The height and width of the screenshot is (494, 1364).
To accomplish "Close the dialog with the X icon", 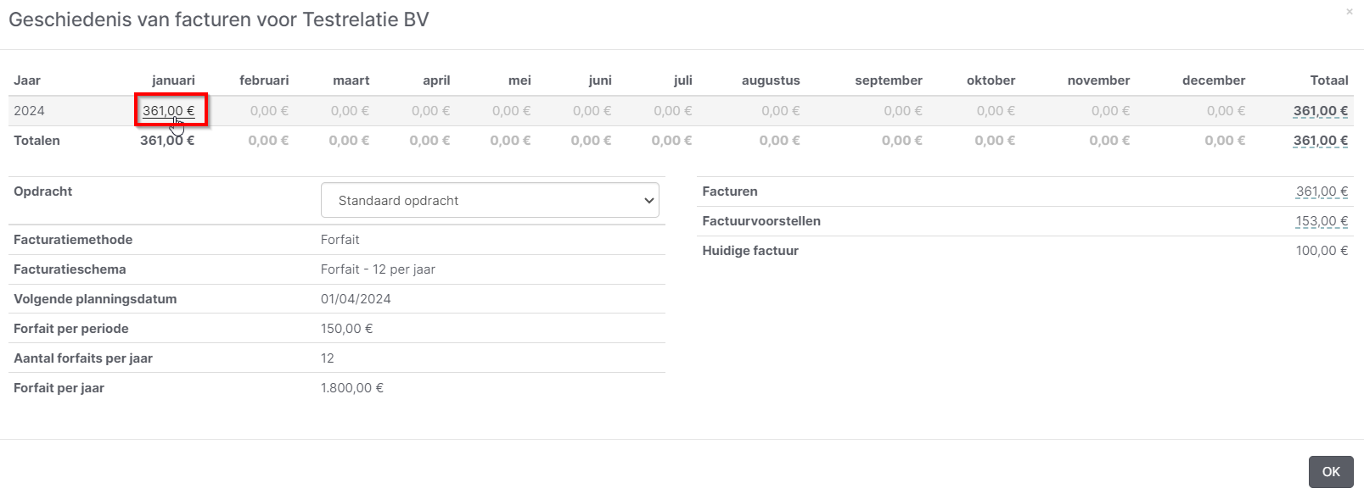I will pos(1350,12).
